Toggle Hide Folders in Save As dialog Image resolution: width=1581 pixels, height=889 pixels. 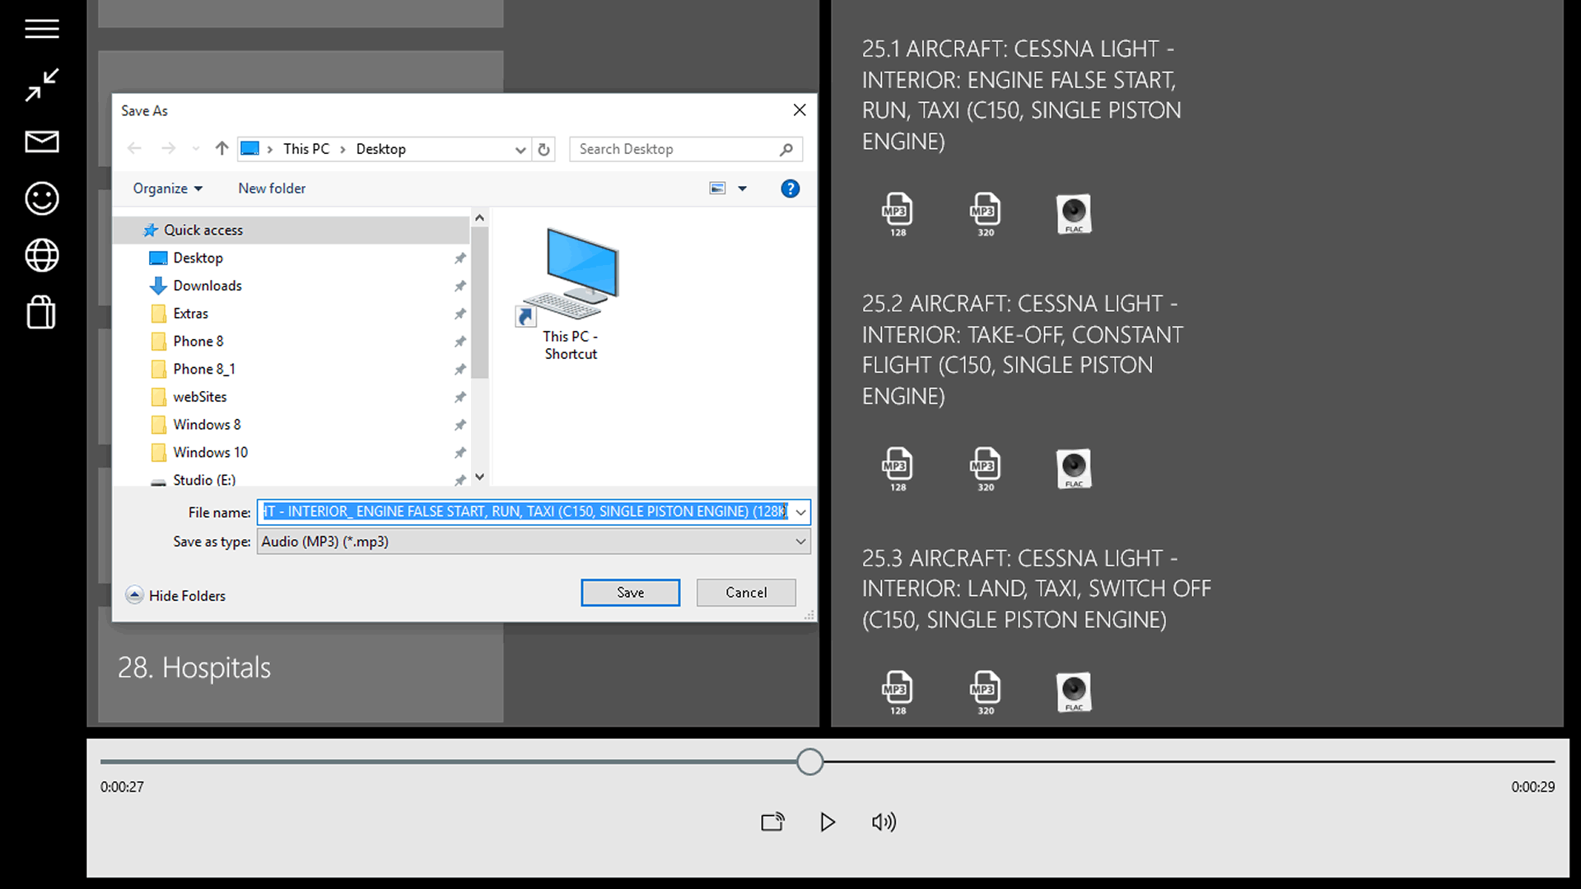(x=175, y=595)
